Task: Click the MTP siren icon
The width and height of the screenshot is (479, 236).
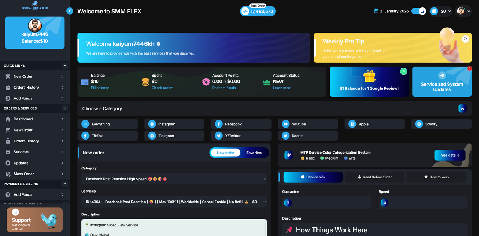Action: [288, 155]
